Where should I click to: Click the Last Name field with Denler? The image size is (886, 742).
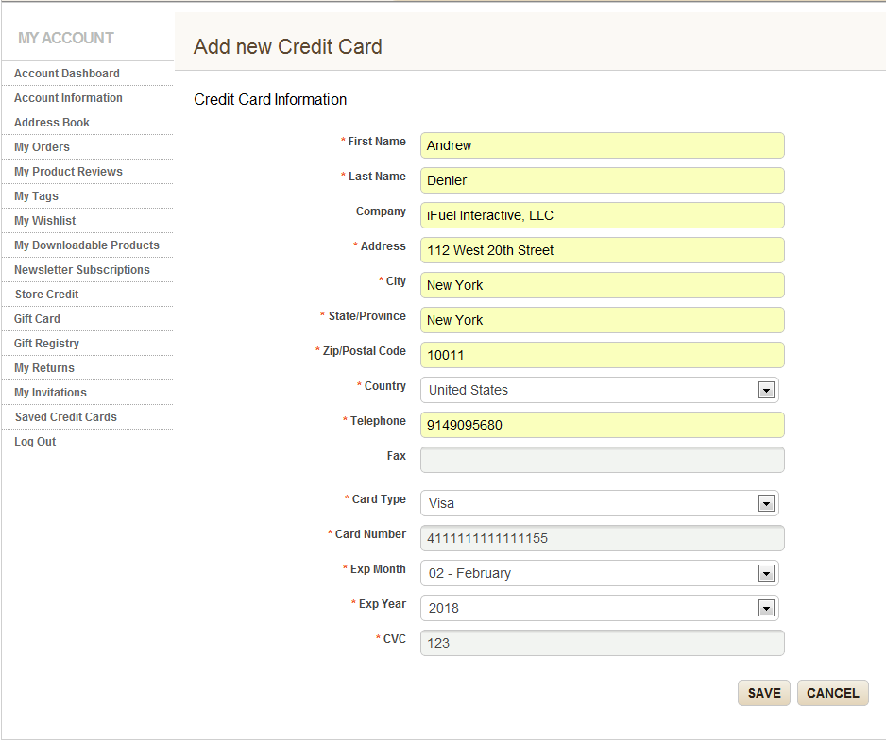(x=603, y=180)
